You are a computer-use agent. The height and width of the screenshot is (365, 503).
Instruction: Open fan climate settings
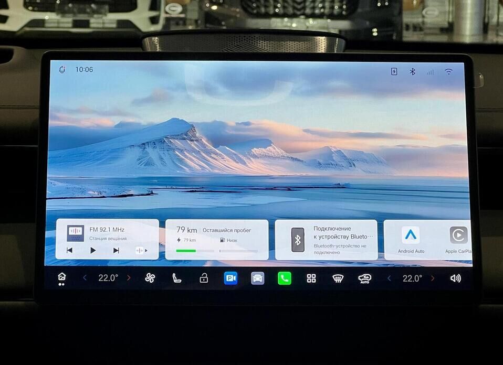click(x=150, y=278)
